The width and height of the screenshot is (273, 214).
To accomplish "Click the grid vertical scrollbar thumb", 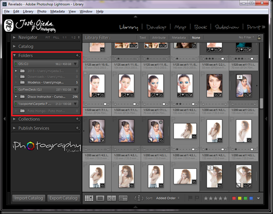I will pos(261,103).
